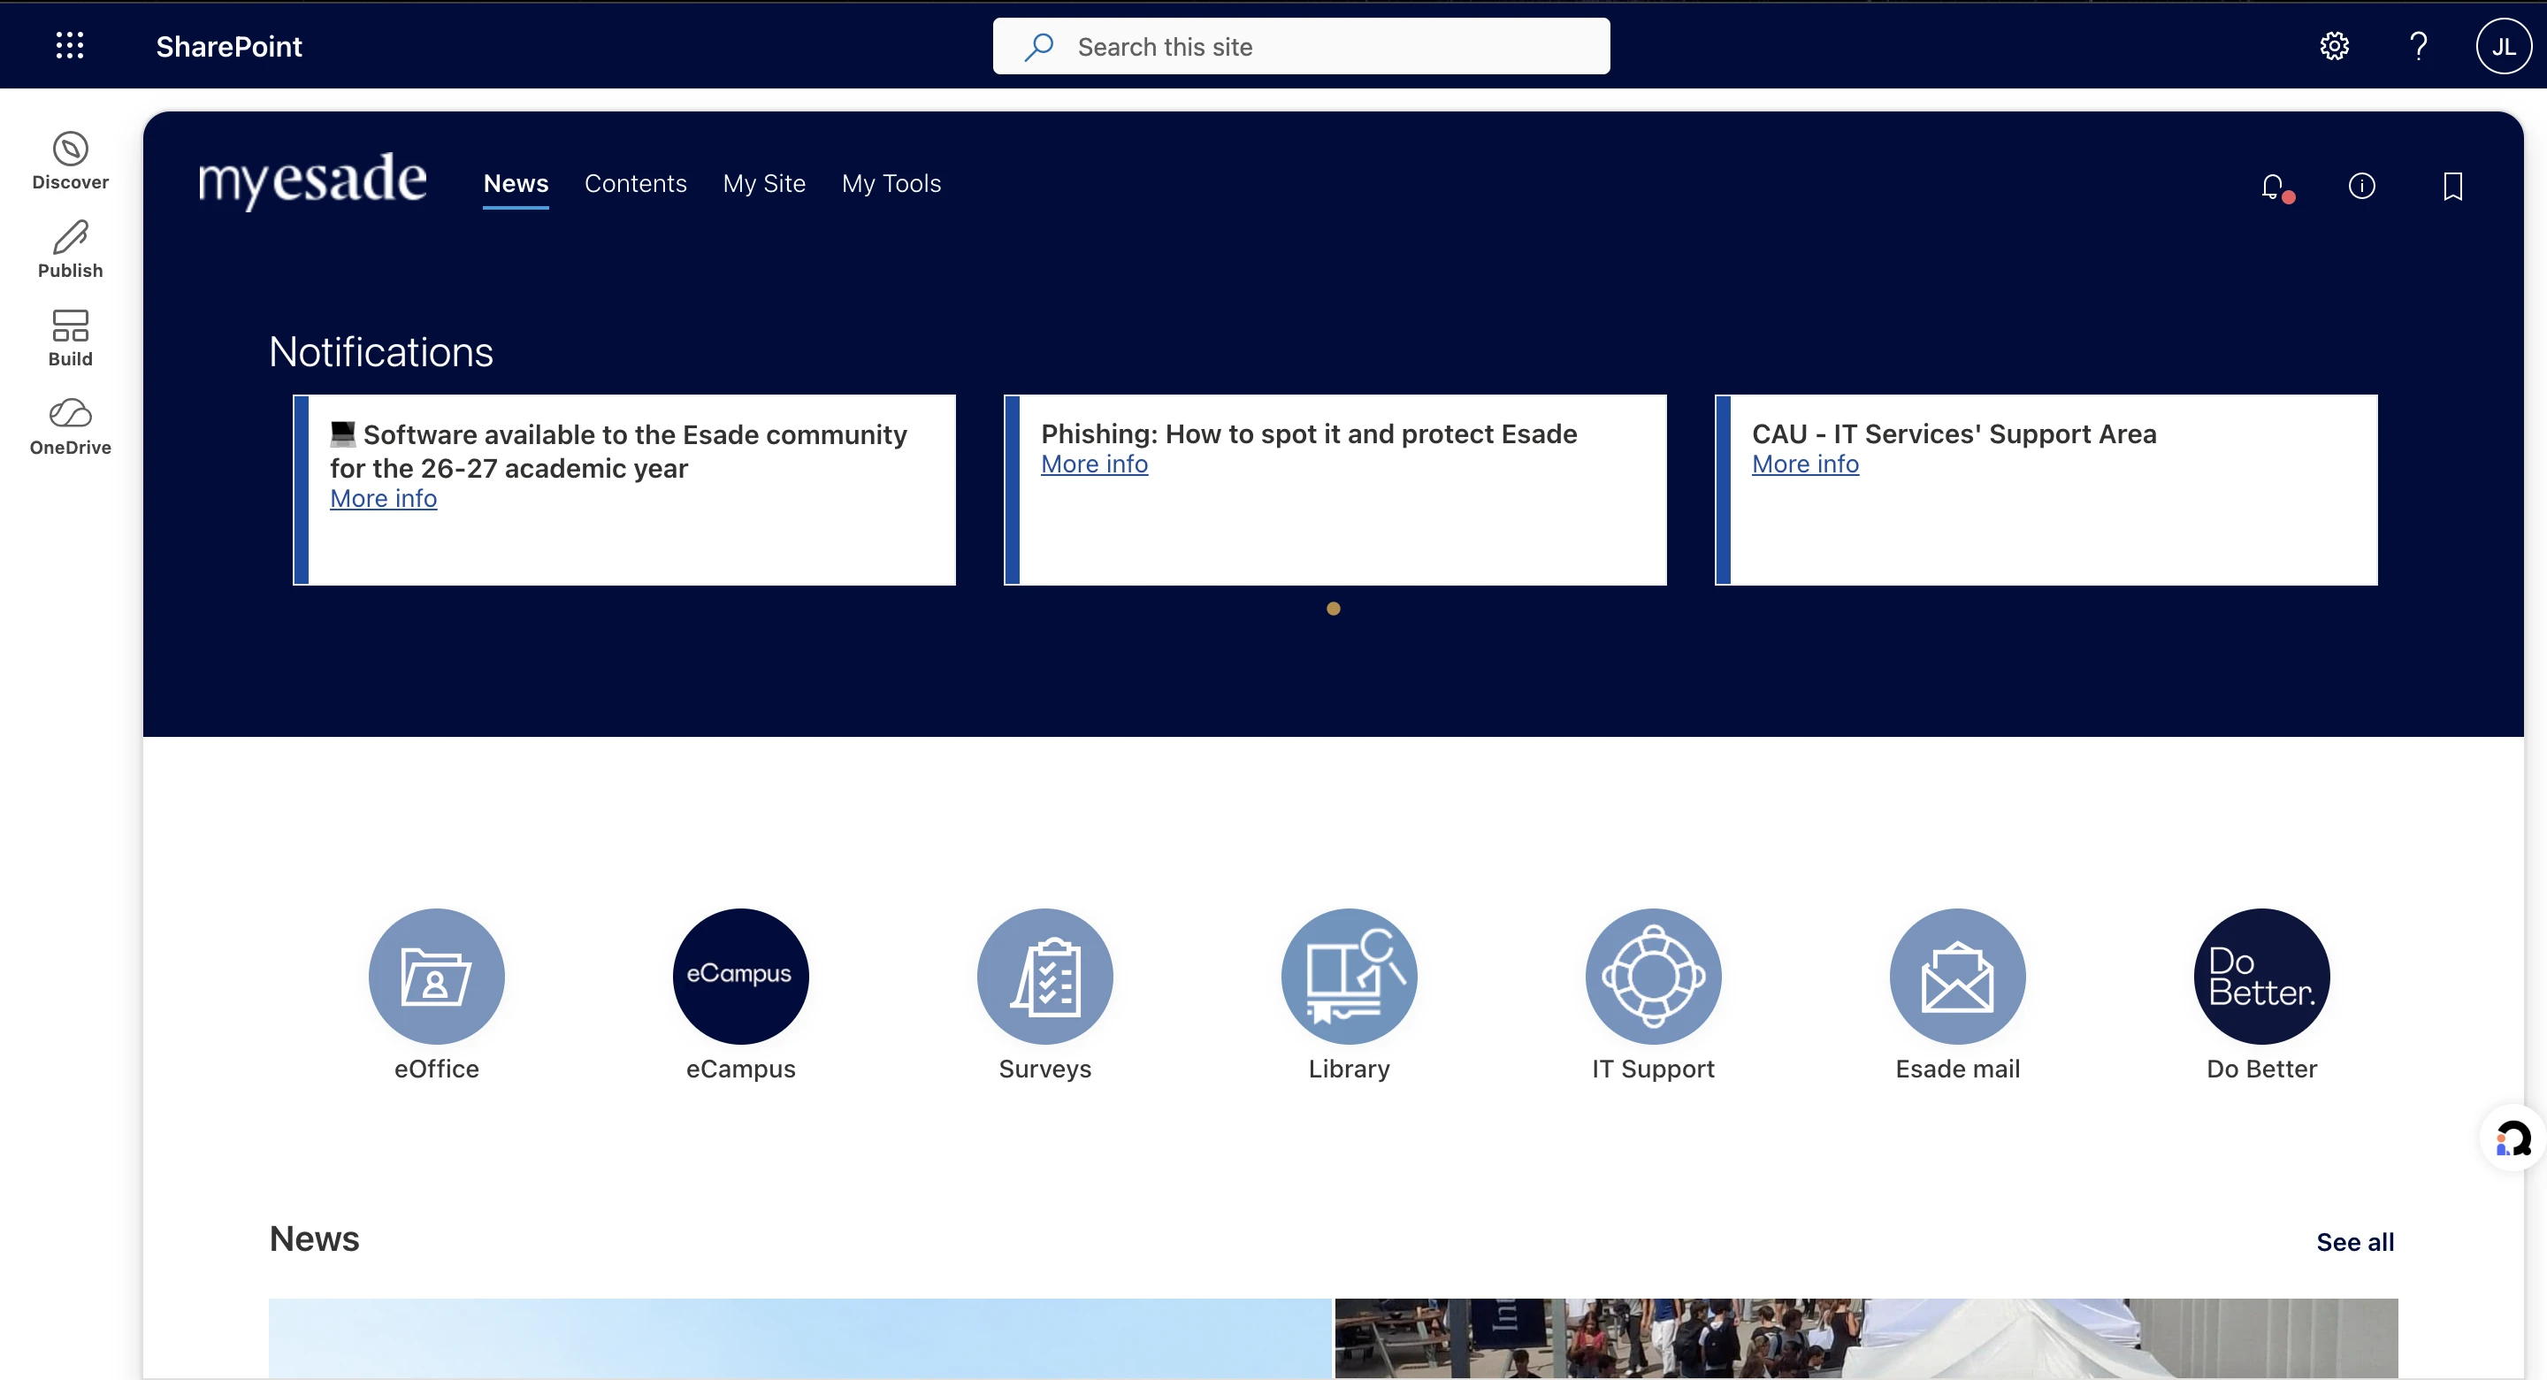Open the news thumbnail with the crowd photo

1866,1338
